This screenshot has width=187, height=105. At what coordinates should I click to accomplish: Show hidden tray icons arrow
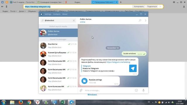153,102
